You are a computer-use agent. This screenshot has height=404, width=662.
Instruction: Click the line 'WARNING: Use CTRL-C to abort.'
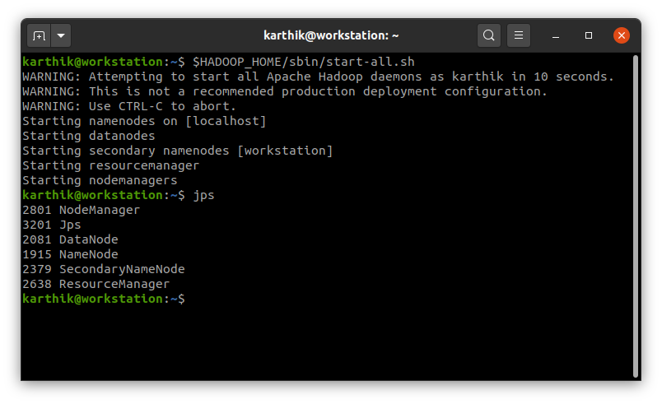[129, 106]
